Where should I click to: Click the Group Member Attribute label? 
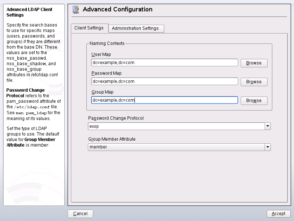[x=112, y=139]
